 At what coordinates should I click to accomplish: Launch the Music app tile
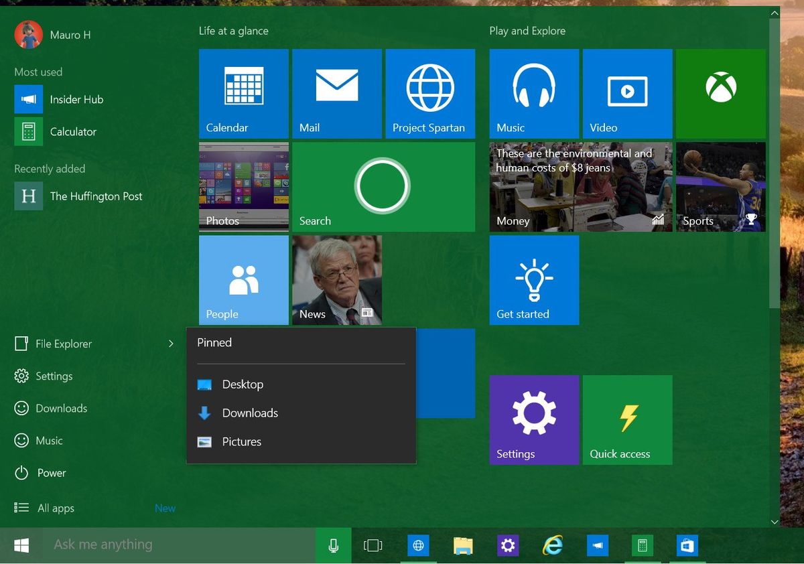pos(534,93)
